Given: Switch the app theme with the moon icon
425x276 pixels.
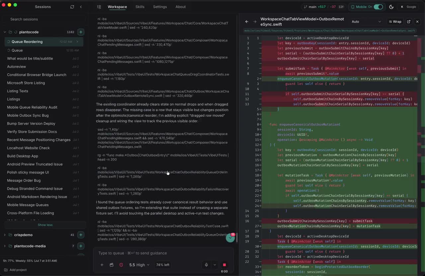Looking at the screenshot, I should 391,7.
